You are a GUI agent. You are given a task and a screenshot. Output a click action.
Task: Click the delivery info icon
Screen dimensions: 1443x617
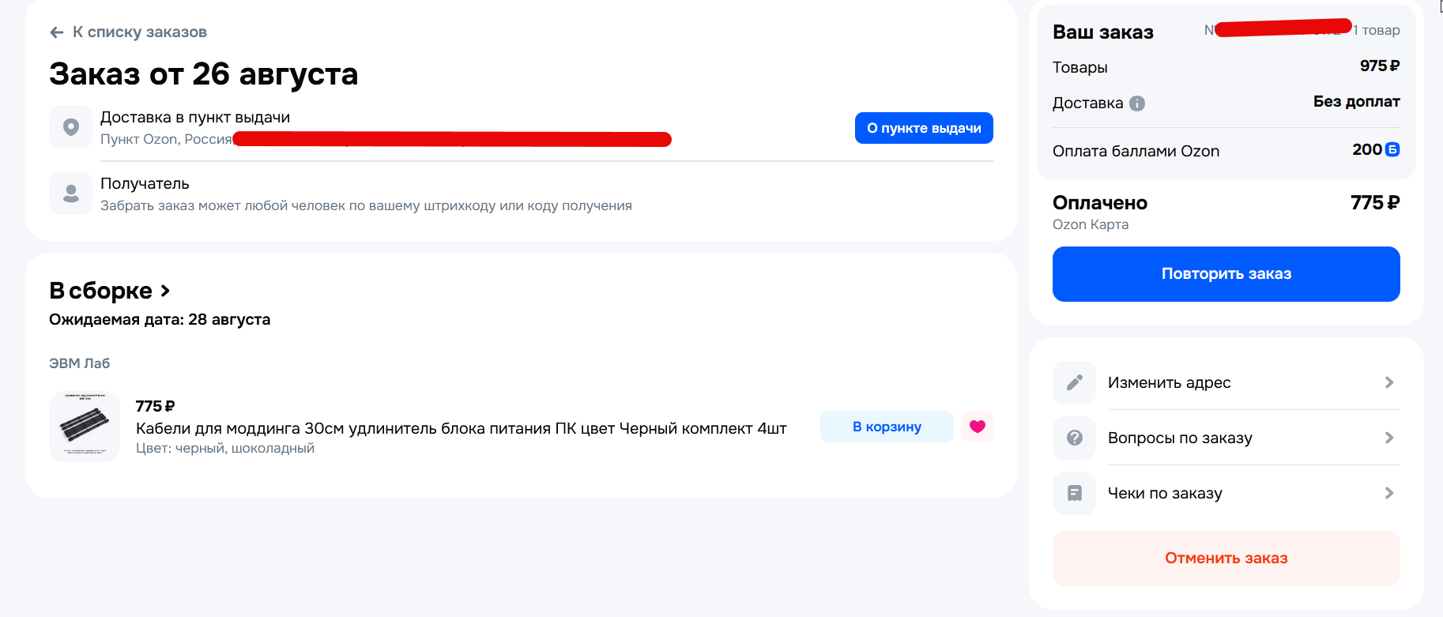[x=1137, y=103]
